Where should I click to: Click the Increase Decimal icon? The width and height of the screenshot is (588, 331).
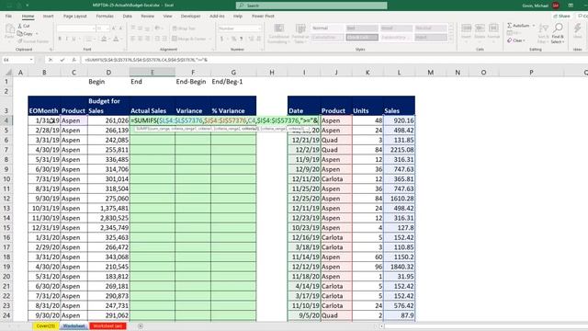pos(251,39)
